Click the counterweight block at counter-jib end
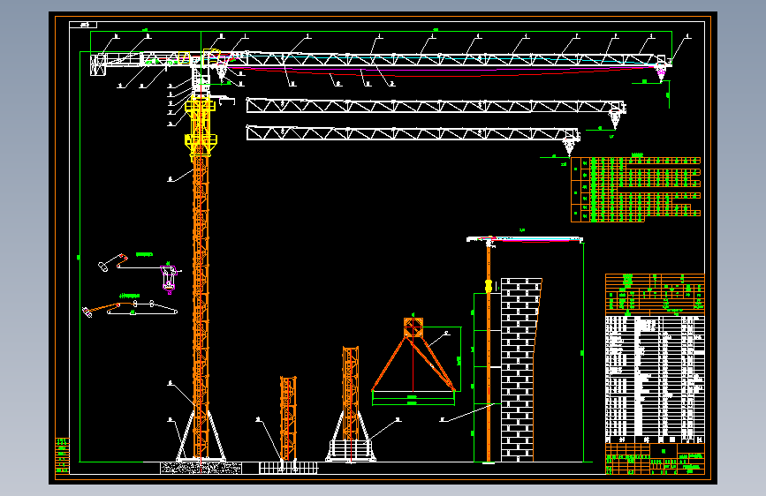The image size is (766, 496). tap(98, 65)
